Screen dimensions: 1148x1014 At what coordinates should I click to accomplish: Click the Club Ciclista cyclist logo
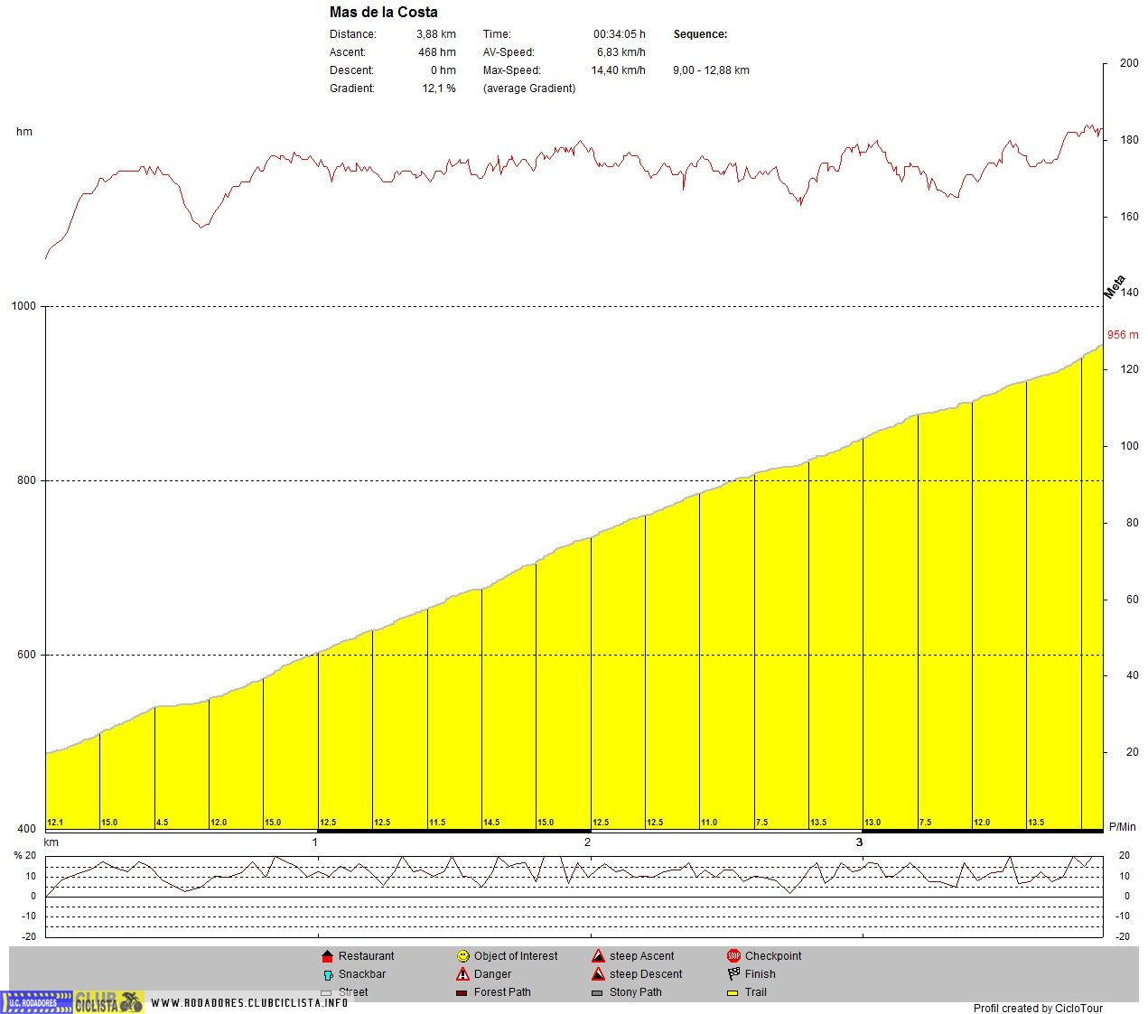[x=109, y=1002]
